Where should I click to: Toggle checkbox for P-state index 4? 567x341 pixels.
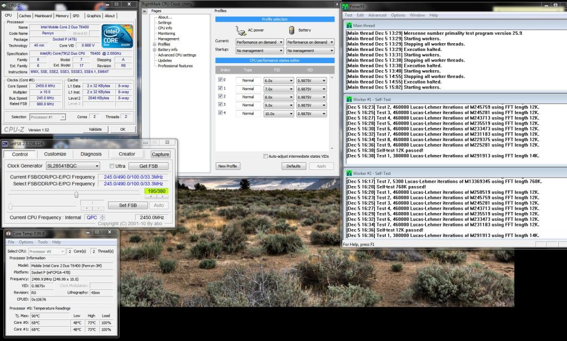pos(220,112)
